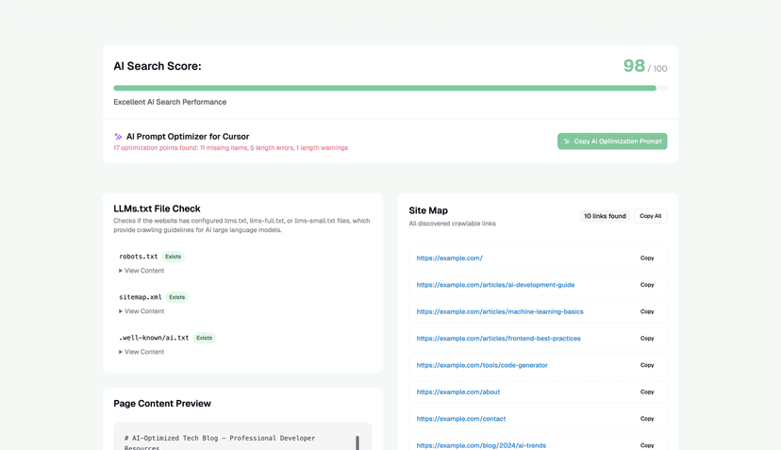Viewport: 781px width, 450px height.
Task: Click the 10 links found badge
Action: (x=605, y=216)
